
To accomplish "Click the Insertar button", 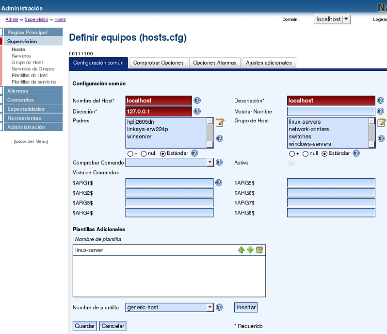I will pos(245,307).
